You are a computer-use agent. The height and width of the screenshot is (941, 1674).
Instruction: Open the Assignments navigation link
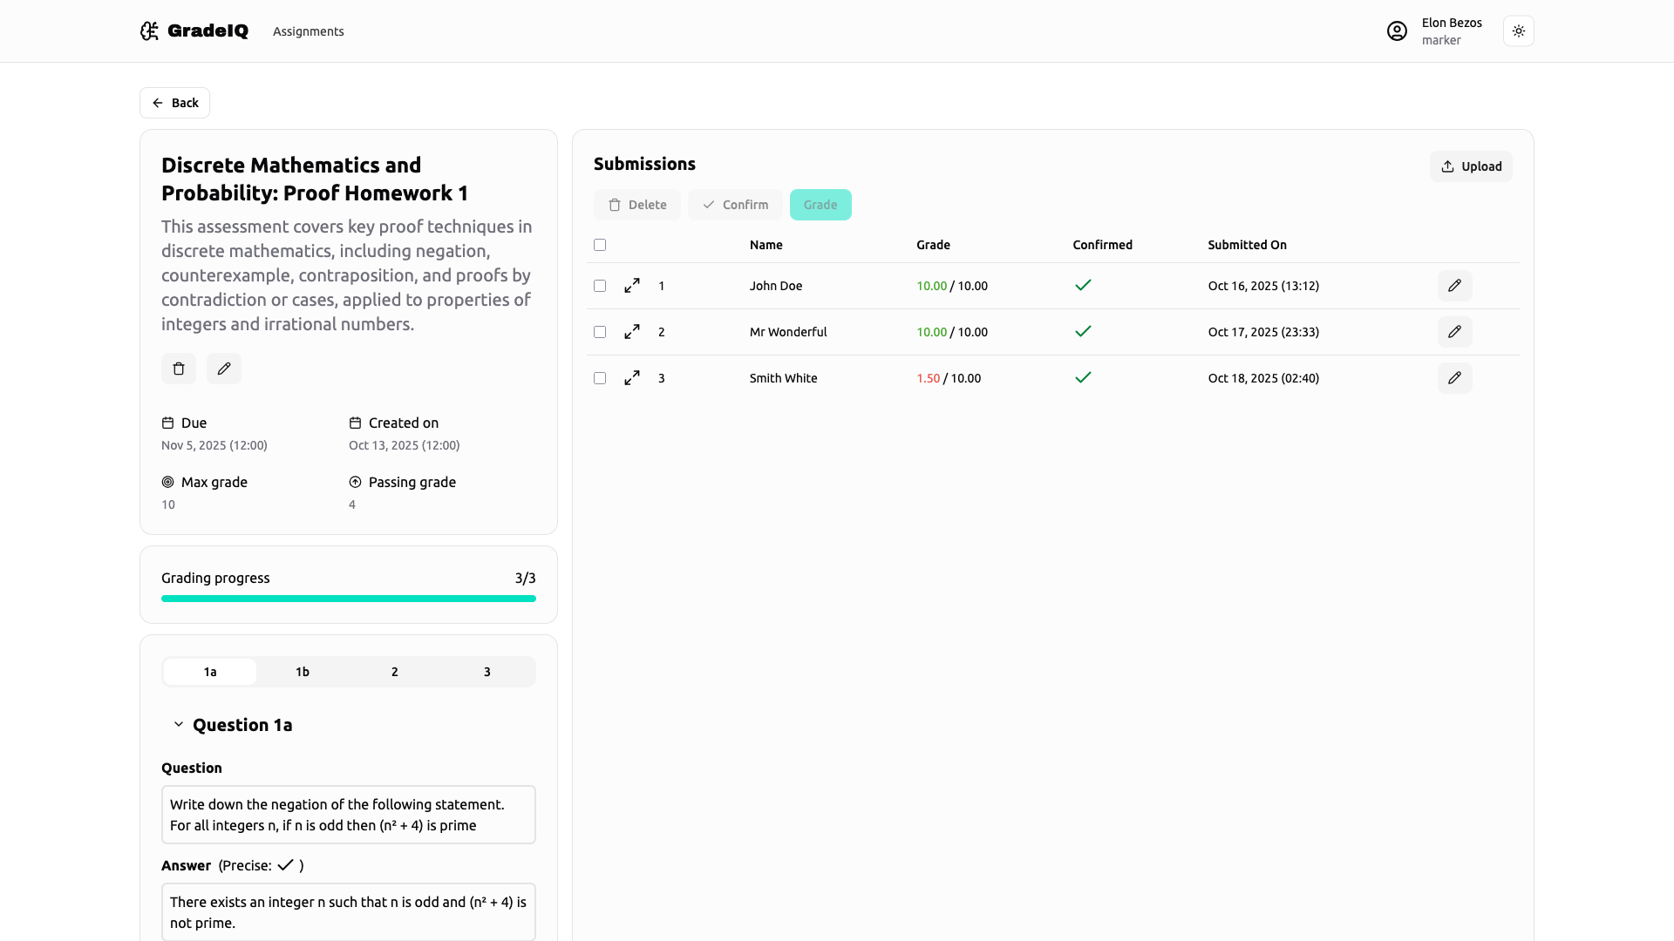(x=309, y=31)
